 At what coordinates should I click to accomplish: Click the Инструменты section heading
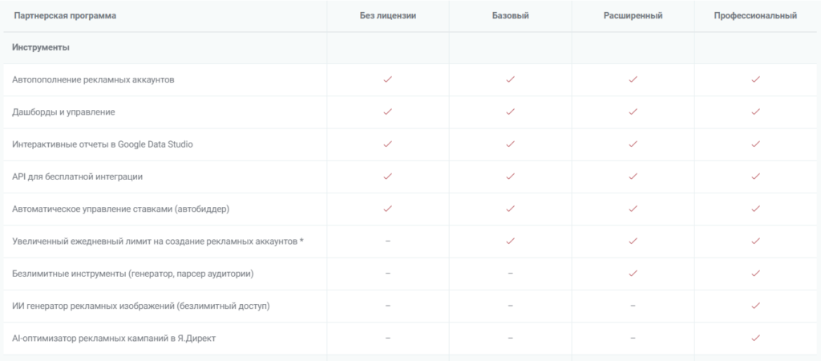[41, 47]
